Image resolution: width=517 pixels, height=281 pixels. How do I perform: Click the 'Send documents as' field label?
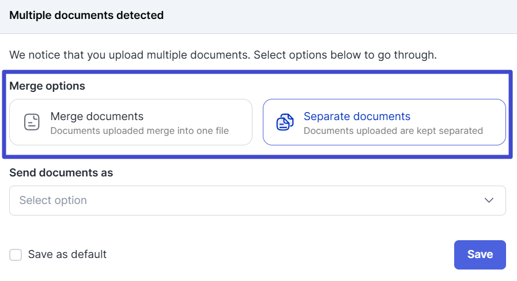(61, 172)
